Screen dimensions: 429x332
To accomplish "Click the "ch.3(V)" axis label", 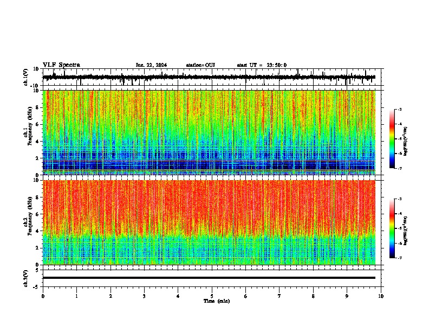I will coord(26,278).
